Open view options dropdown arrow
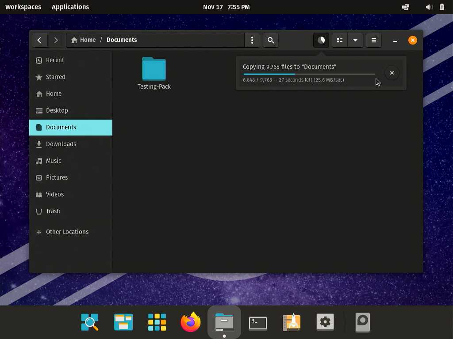The image size is (453, 339). [355, 40]
